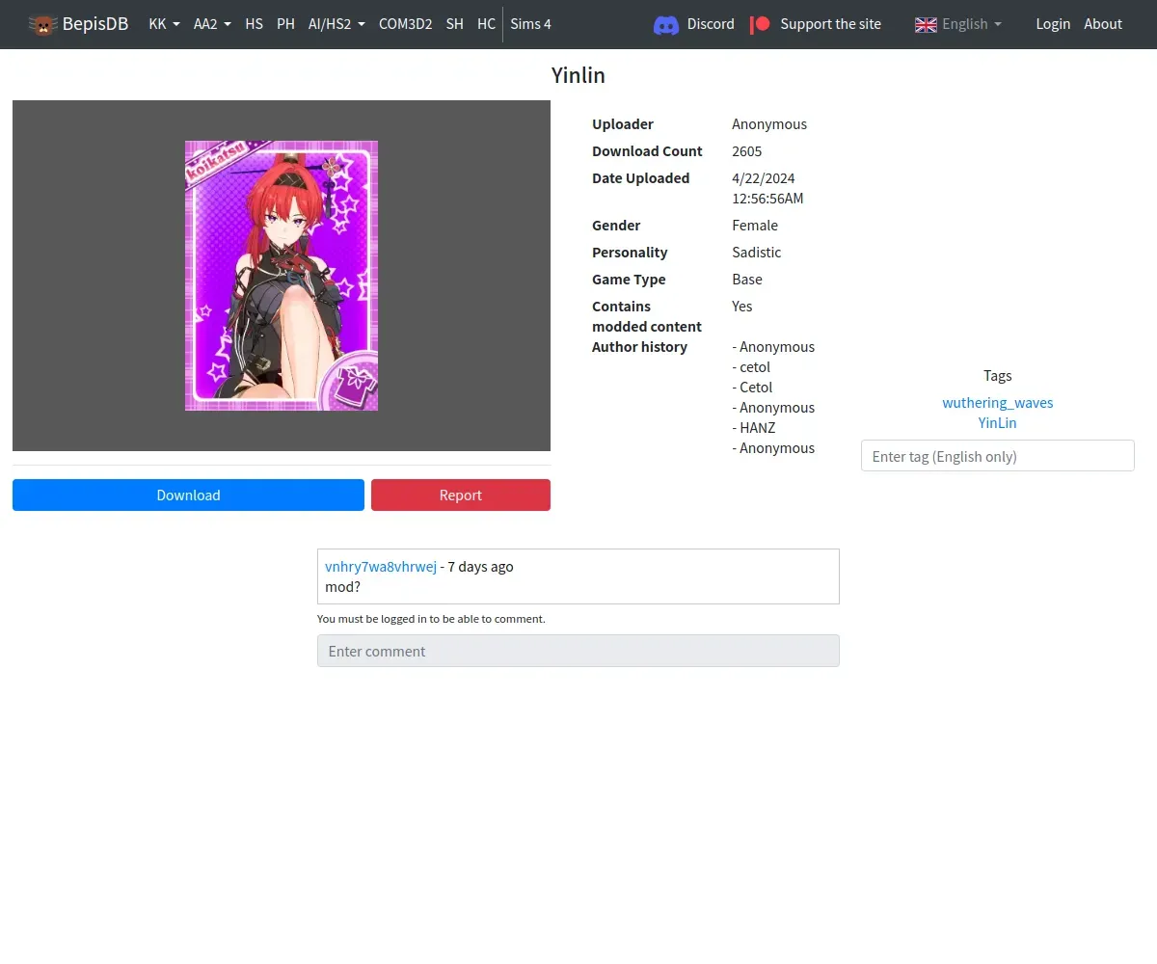Click the red Report button

[461, 495]
